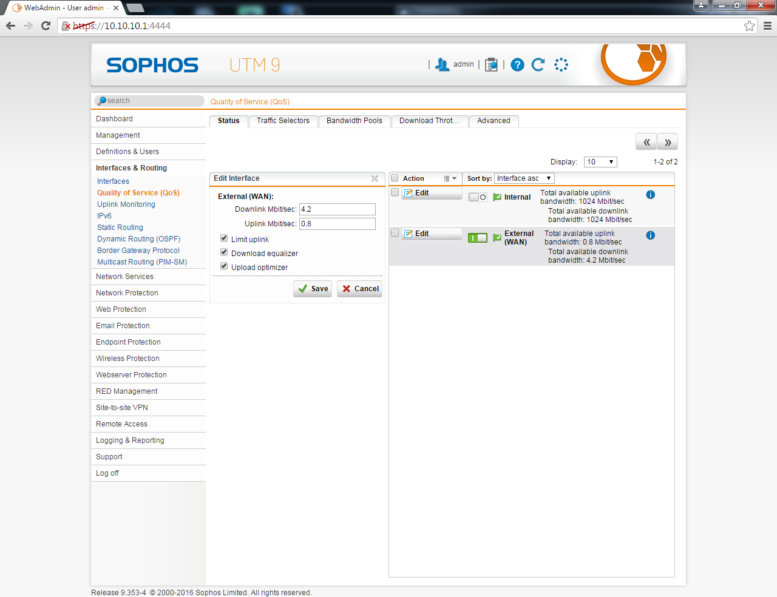The height and width of the screenshot is (597, 777).
Task: Expand the Logging & Reporting menu
Action: 148,440
